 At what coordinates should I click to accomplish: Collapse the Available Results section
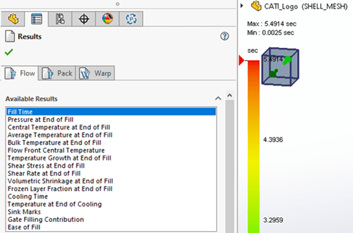point(218,98)
